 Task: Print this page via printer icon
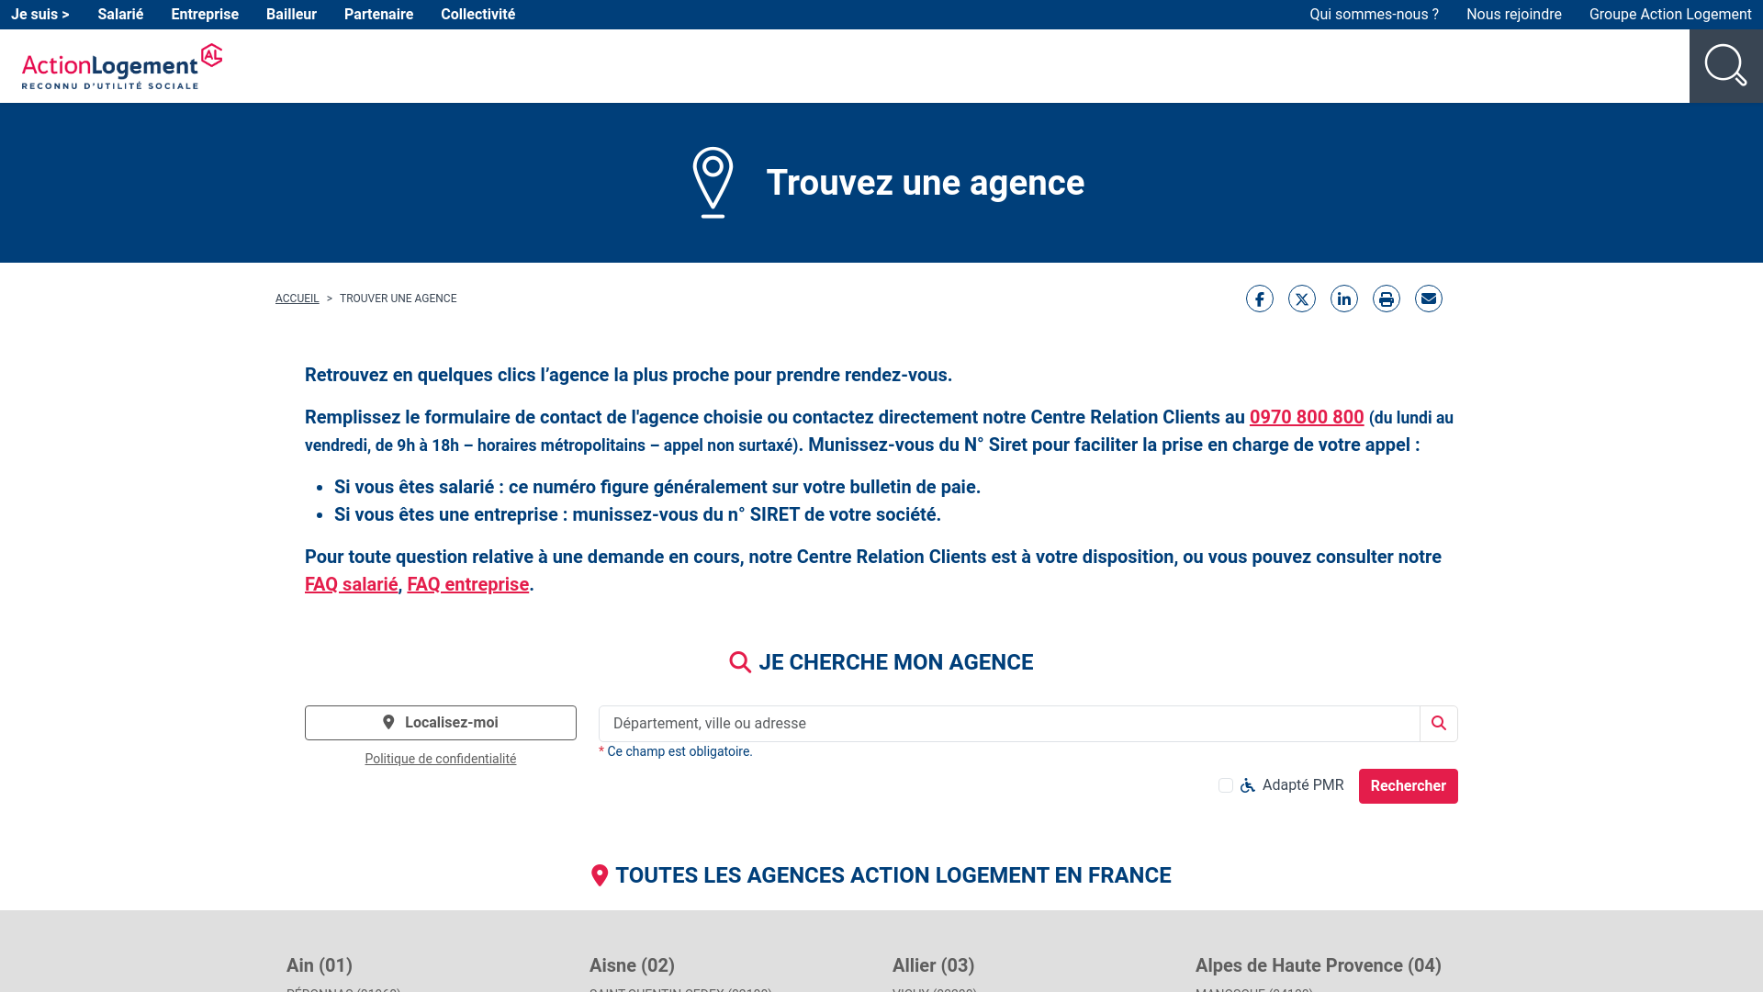(1387, 299)
